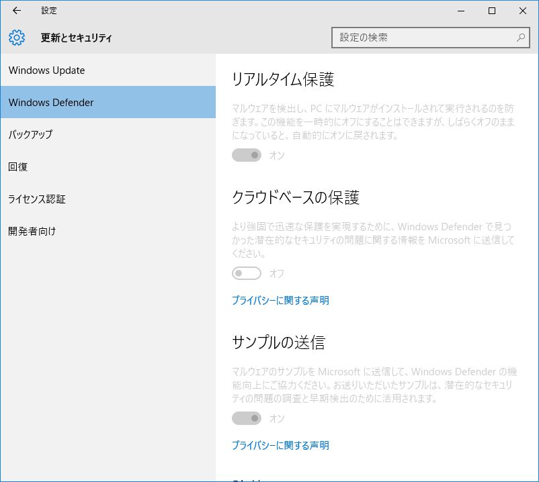This screenshot has height=482, width=539.
Task: Select ライセンス認証 in the sidebar
Action: 37,199
